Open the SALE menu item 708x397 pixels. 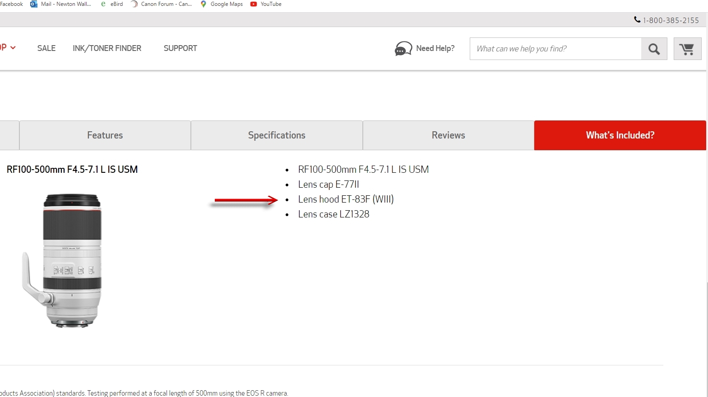pyautogui.click(x=46, y=48)
